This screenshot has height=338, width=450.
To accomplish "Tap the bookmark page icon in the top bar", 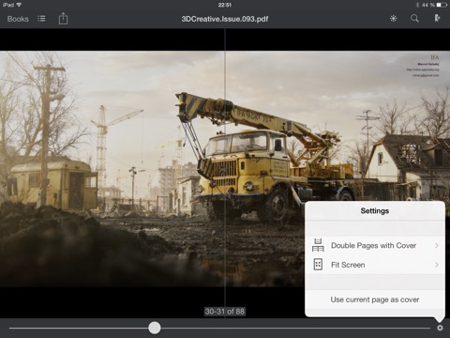I will (x=437, y=18).
